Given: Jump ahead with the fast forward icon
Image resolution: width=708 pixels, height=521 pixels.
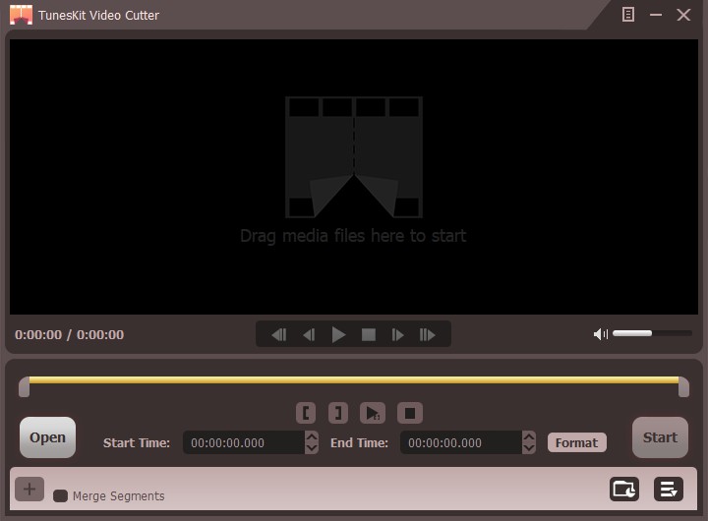Looking at the screenshot, I should pyautogui.click(x=427, y=335).
